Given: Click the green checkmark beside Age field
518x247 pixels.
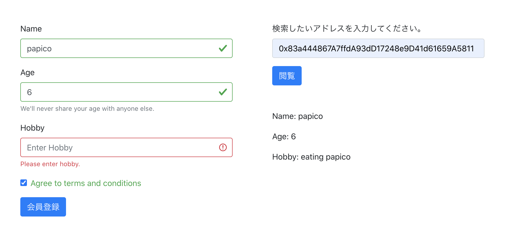Looking at the screenshot, I should [x=223, y=92].
